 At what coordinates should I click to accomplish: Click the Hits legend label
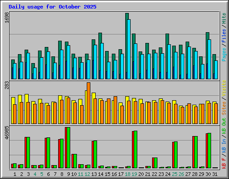(224, 18)
